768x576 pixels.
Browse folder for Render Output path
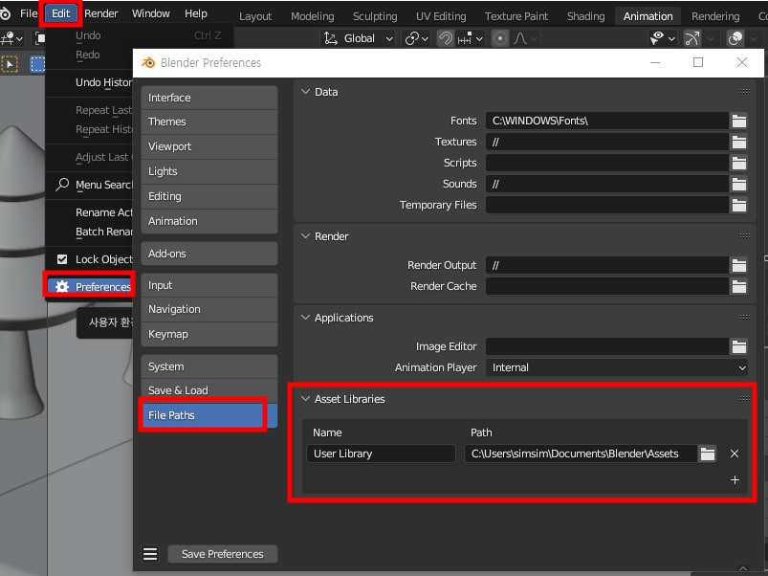pos(739,265)
